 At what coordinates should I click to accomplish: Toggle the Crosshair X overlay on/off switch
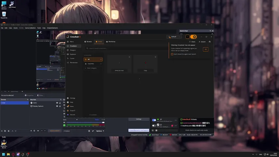pos(193,37)
